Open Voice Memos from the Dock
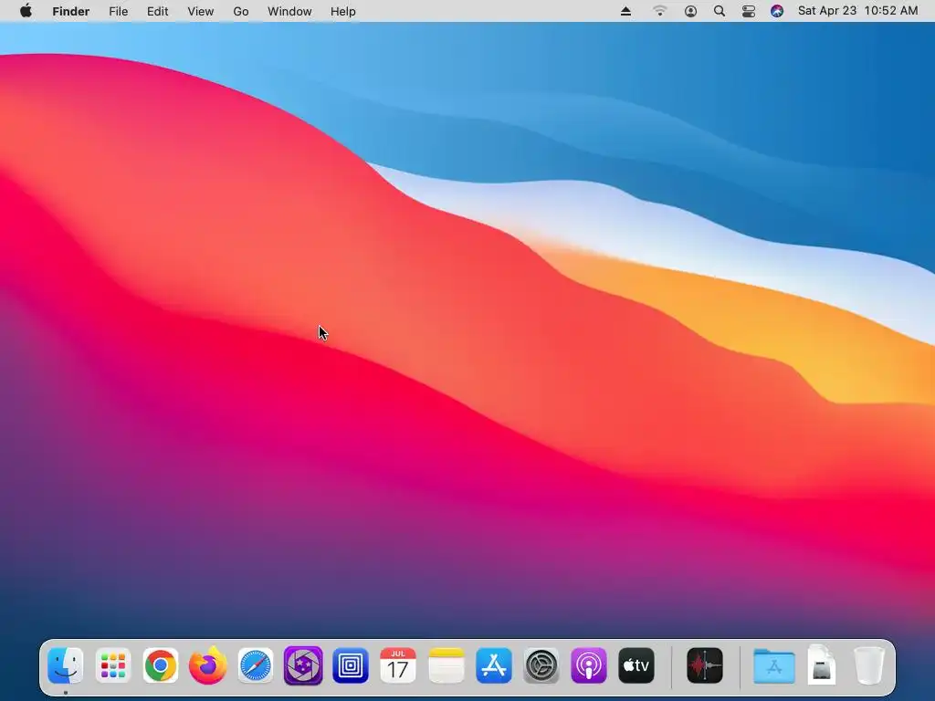The width and height of the screenshot is (935, 701). click(x=705, y=665)
